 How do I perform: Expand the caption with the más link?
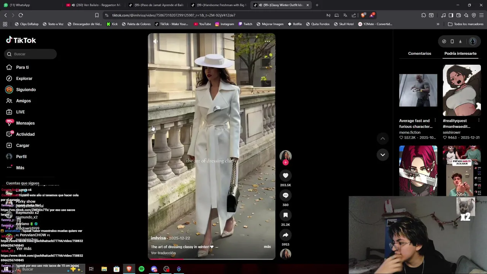pyautogui.click(x=267, y=247)
